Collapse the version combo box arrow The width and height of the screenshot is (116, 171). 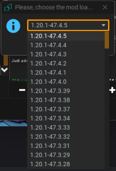pos(103,25)
